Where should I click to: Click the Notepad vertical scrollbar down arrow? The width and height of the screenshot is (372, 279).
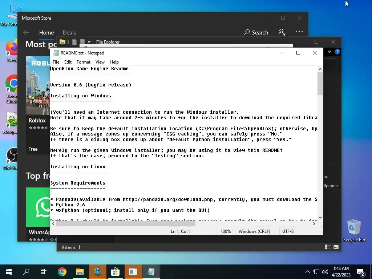[320, 217]
